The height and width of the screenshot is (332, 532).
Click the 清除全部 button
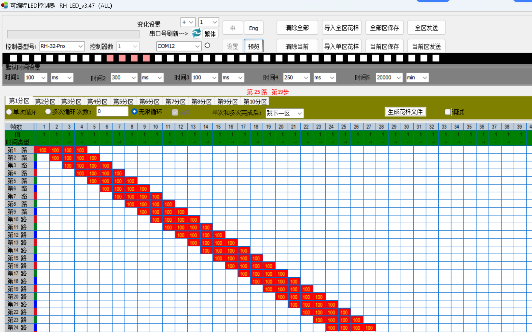point(297,28)
